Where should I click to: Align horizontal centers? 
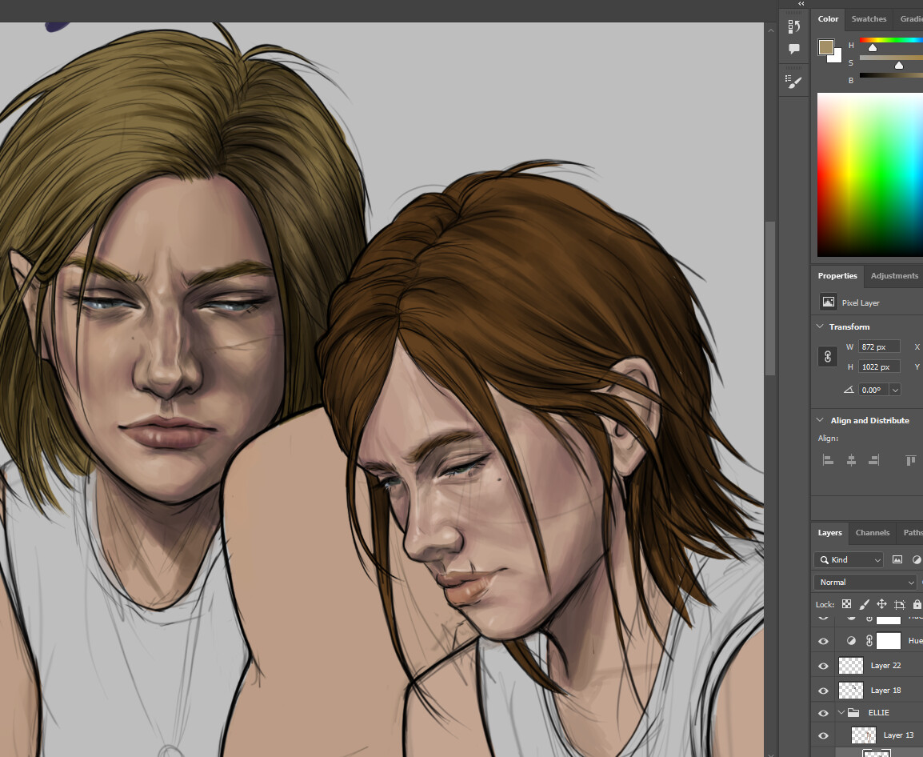tap(851, 460)
